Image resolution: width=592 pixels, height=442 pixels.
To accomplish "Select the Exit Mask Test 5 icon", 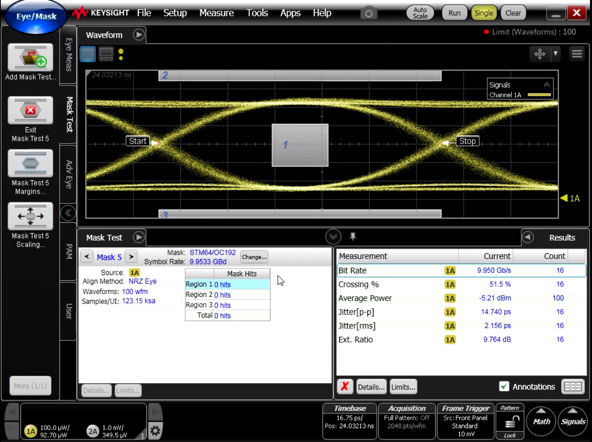I will click(30, 110).
